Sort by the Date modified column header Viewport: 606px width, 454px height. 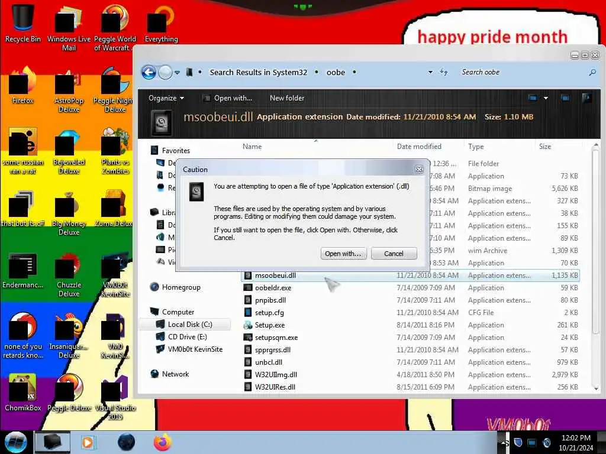click(419, 147)
